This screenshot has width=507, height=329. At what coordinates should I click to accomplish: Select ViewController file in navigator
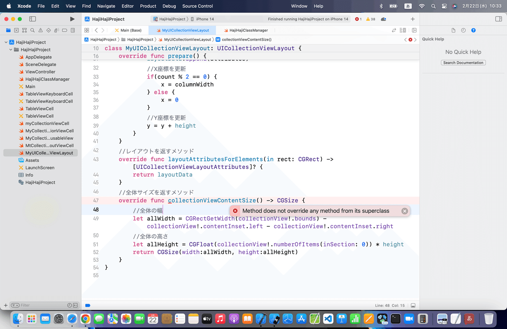coord(40,72)
